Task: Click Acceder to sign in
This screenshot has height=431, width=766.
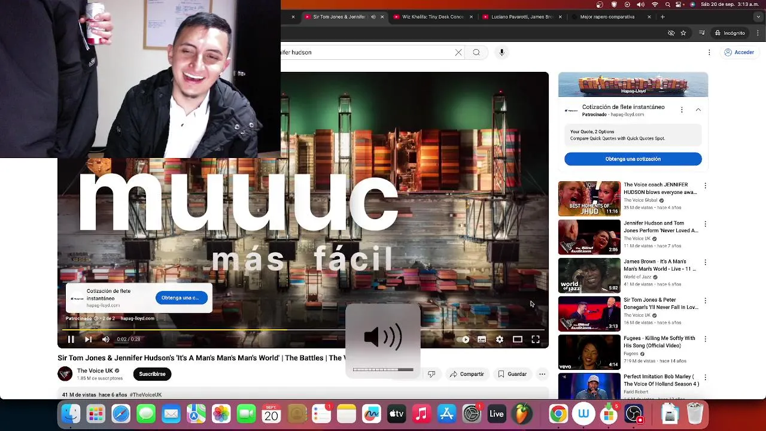Action: 739,52
